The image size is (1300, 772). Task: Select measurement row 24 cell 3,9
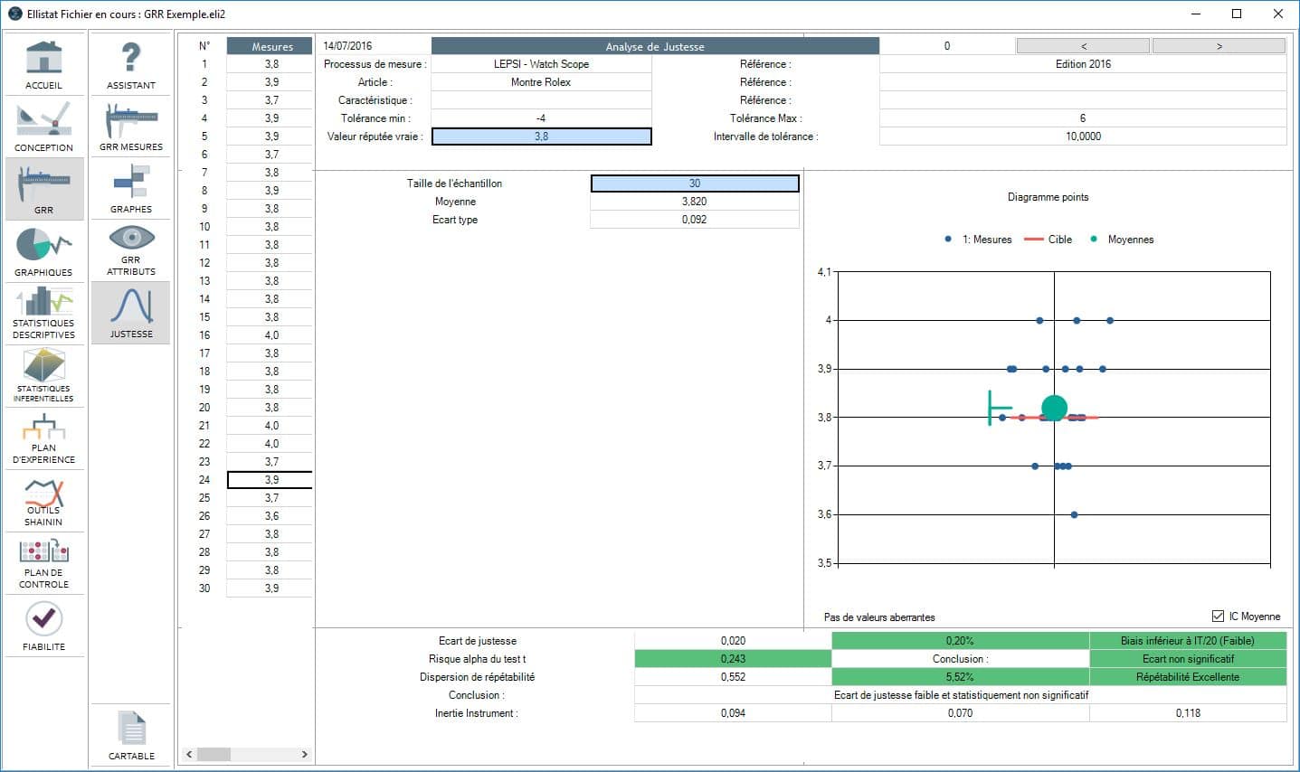(x=270, y=480)
